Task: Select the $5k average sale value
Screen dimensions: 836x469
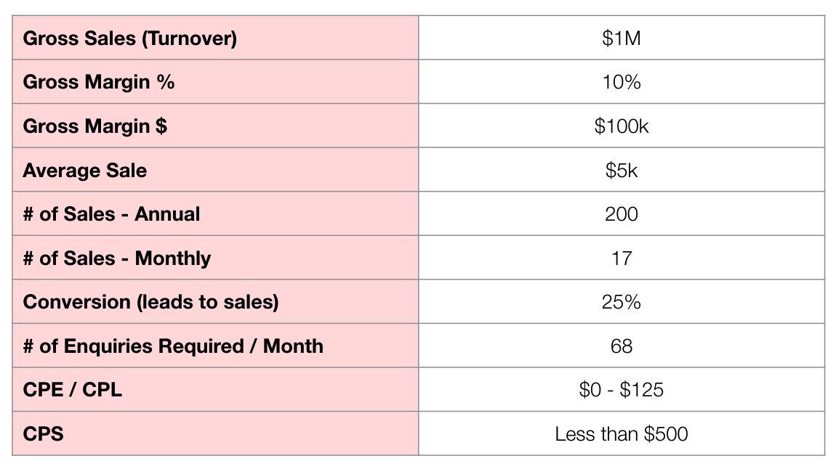Action: coord(622,171)
